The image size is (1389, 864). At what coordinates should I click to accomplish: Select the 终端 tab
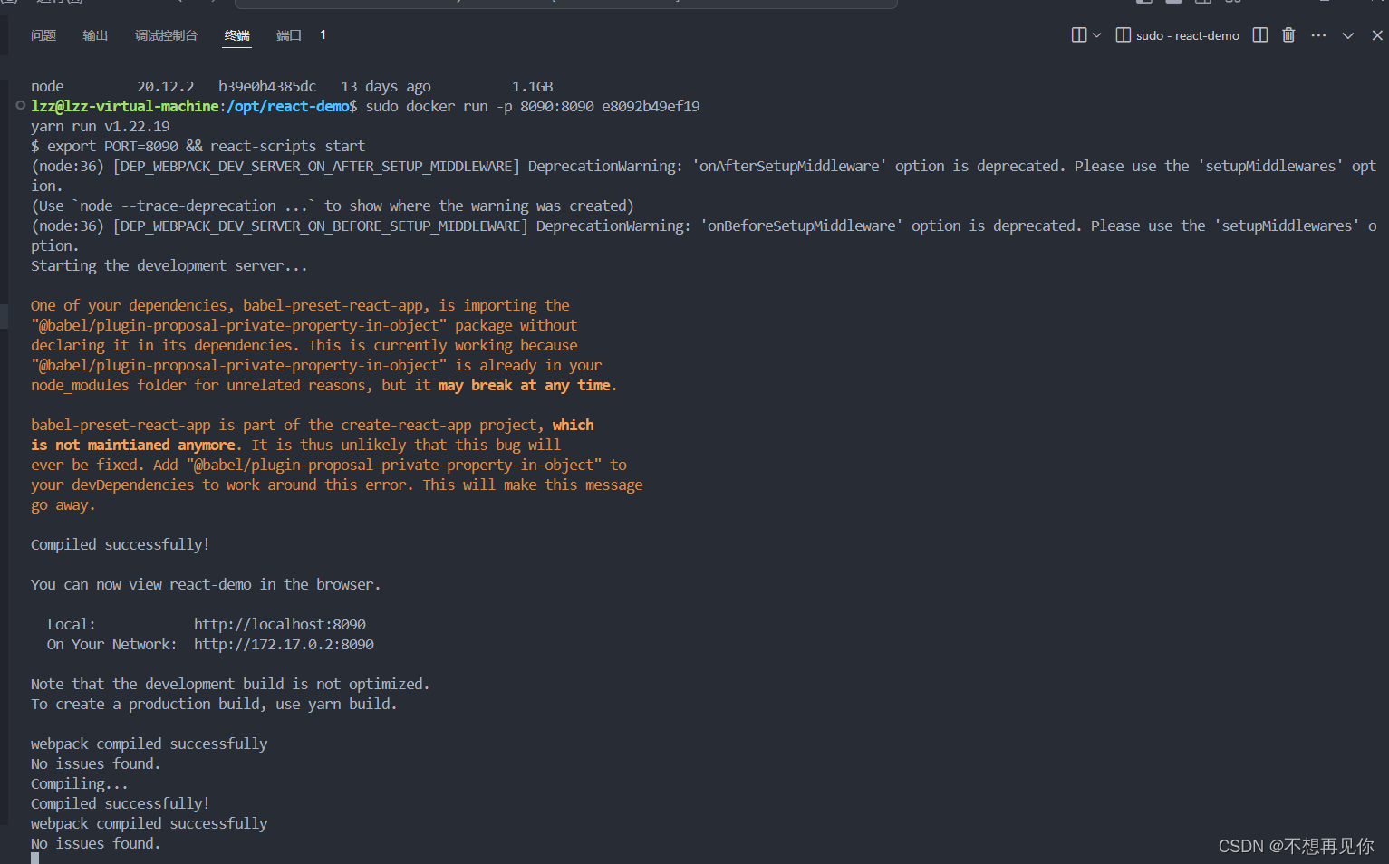[x=236, y=34]
